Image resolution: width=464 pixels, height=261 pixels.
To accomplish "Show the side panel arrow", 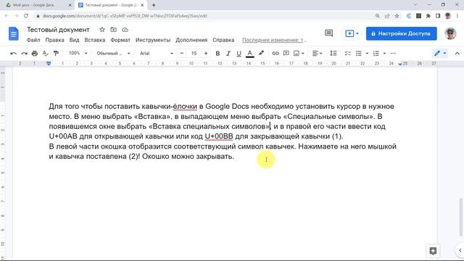I will [x=460, y=250].
